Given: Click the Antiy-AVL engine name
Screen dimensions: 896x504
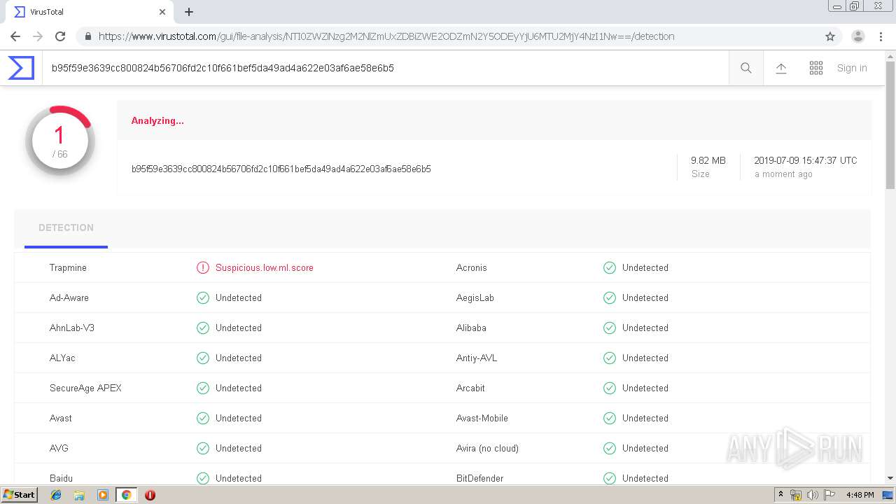Looking at the screenshot, I should pos(477,358).
